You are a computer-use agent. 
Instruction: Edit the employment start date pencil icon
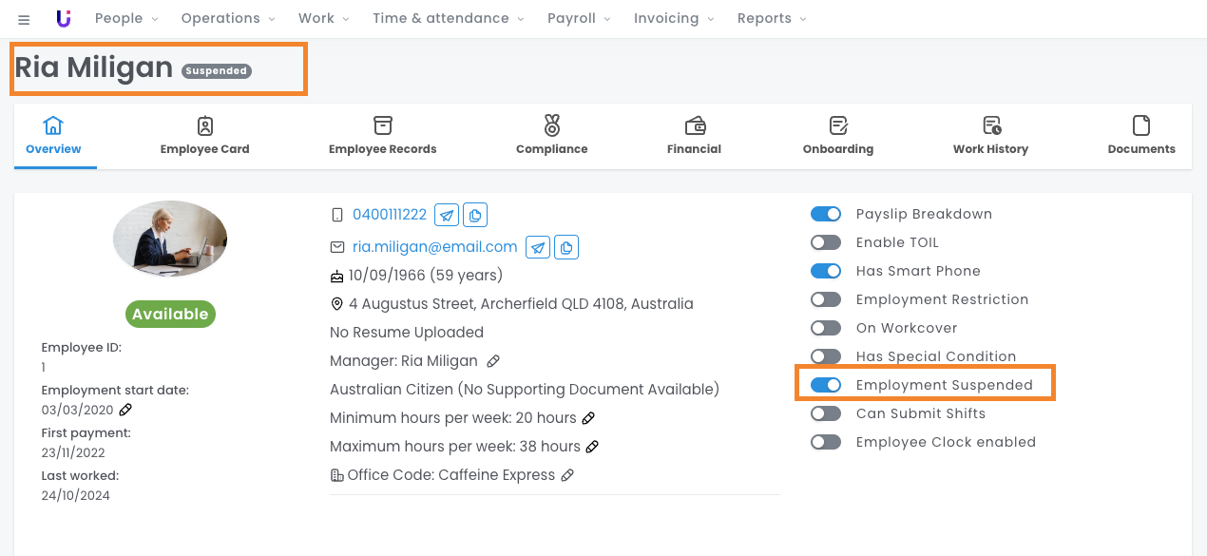125,410
